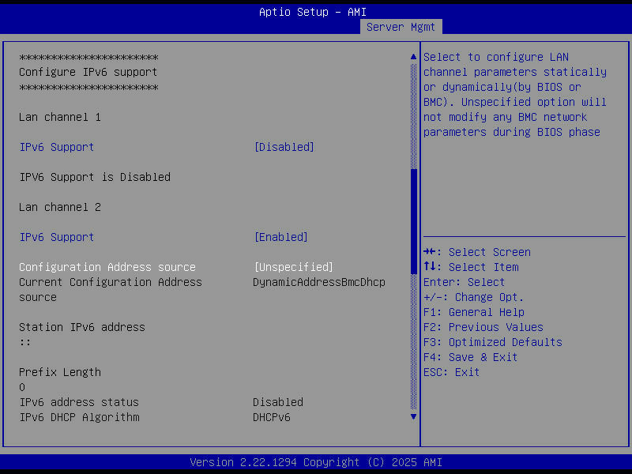Select the Unspecified address source value
This screenshot has height=474, width=632.
tap(293, 267)
